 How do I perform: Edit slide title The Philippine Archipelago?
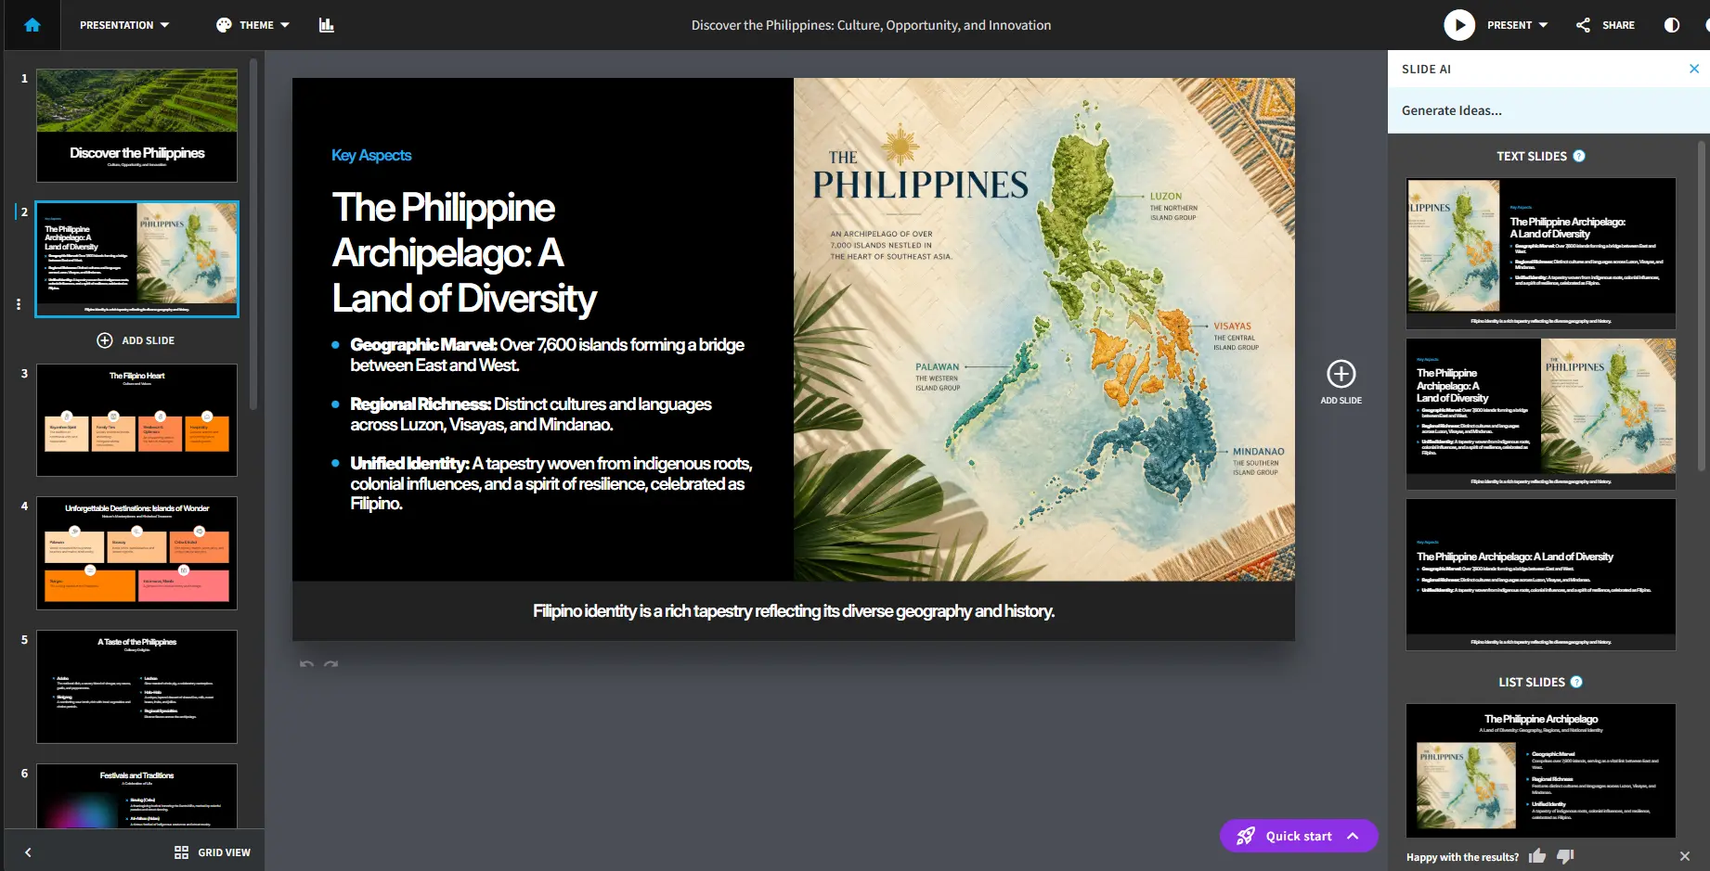coord(464,253)
